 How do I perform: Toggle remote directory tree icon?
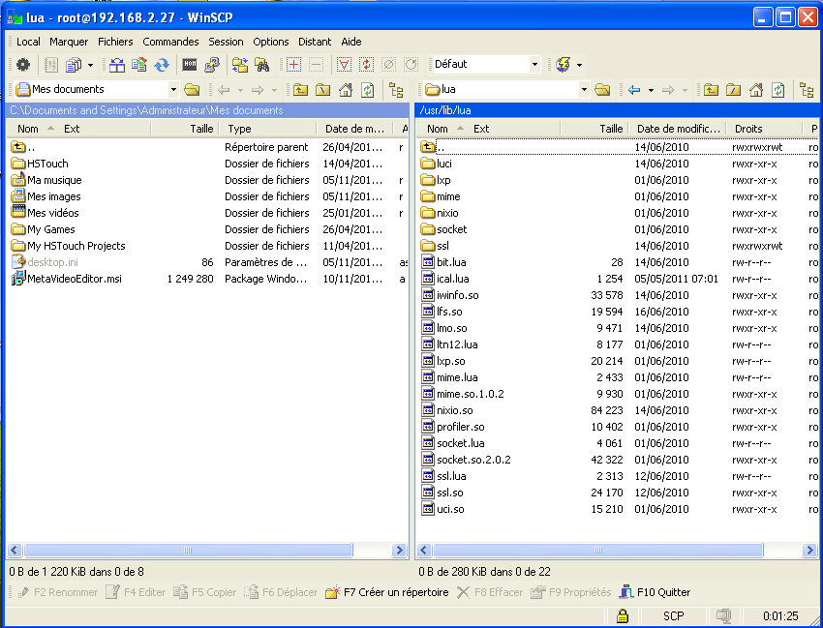pyautogui.click(x=807, y=90)
